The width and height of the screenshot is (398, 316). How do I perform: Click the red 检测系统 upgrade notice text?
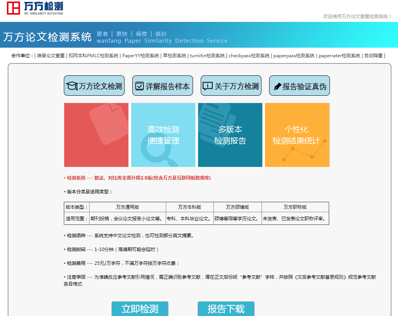coord(137,178)
